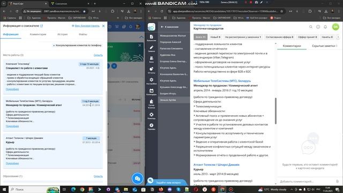Open Помощь lifebuoy icon in sidebar

(151, 116)
